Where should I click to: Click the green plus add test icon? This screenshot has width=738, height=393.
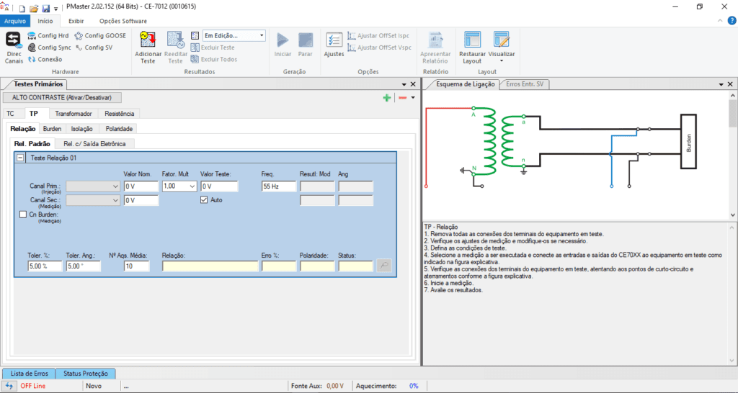(387, 98)
